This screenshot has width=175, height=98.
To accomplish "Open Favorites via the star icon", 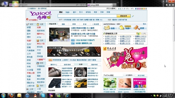I will coord(170,5).
